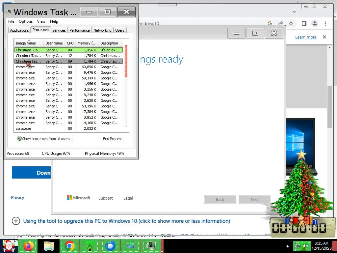337x253 pixels.
Task: Open Chrome's side panel
Action: coord(304,23)
